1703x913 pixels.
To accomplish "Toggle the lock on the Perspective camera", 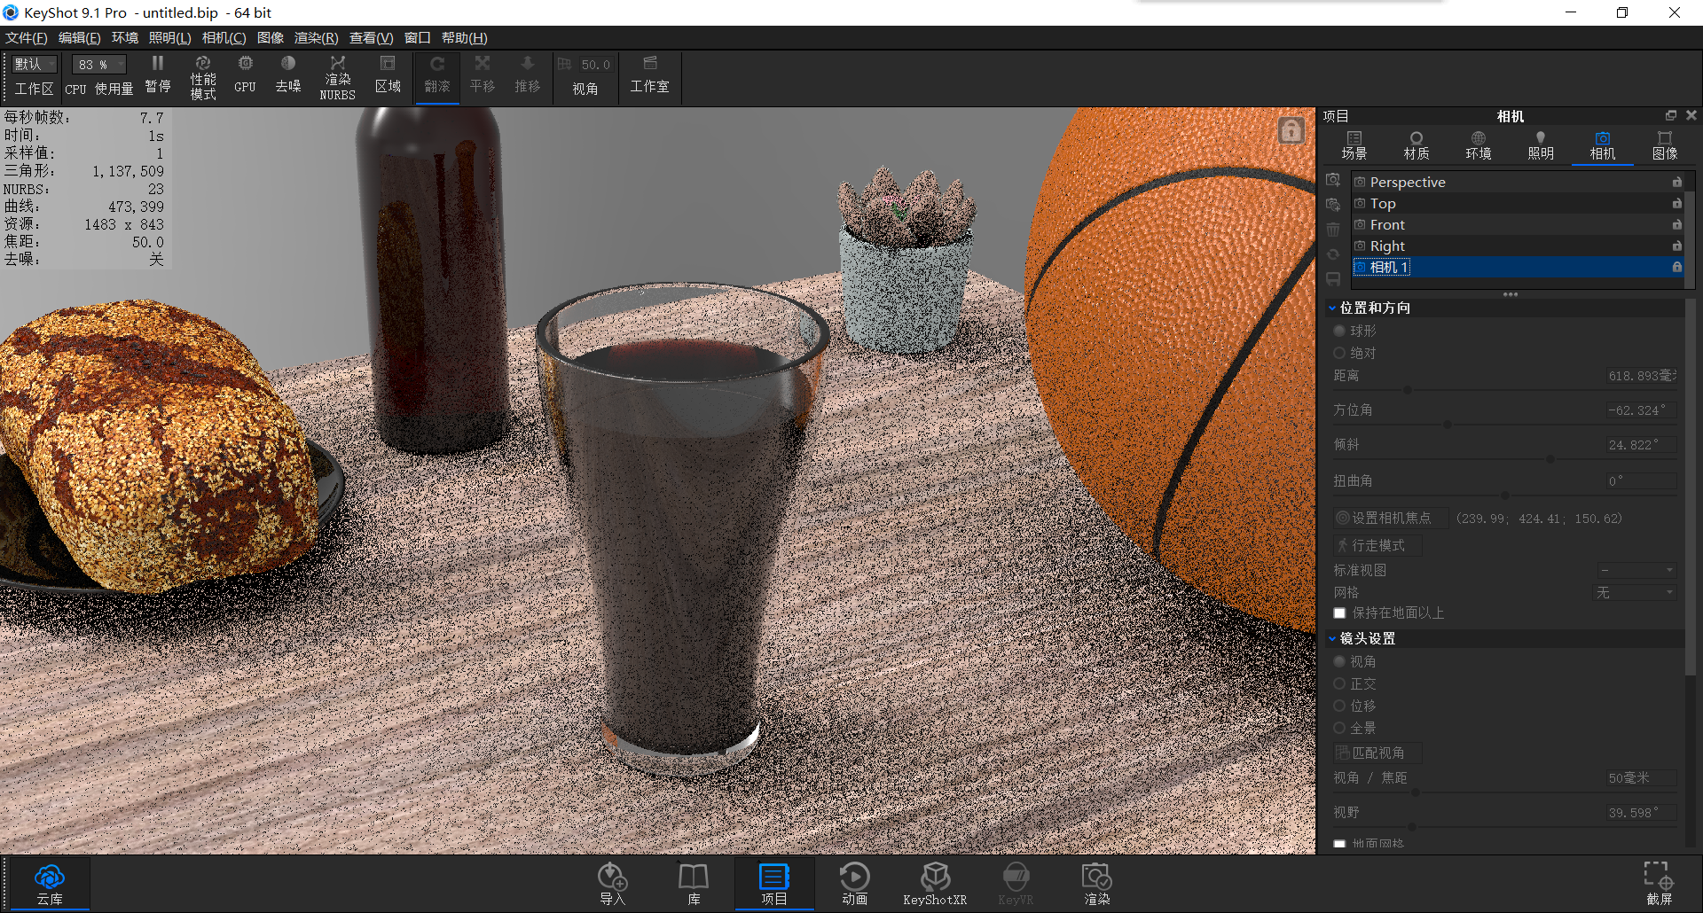I will (x=1677, y=182).
